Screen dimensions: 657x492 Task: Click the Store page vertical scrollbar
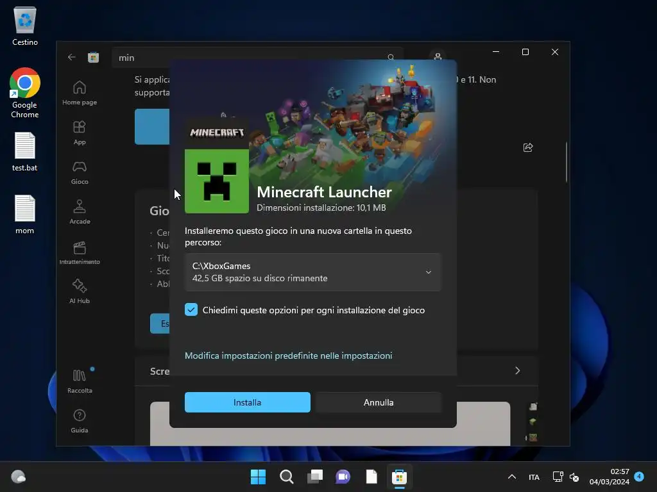tap(567, 162)
